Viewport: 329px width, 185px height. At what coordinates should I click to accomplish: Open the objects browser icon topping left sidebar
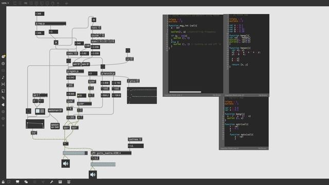3,57
